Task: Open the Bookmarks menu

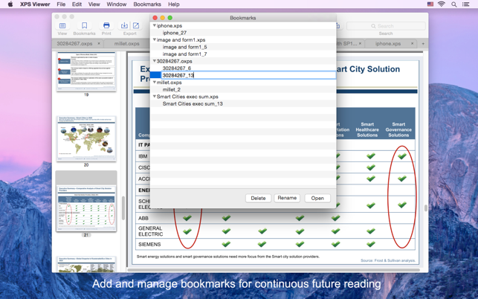Action: pyautogui.click(x=147, y=4)
